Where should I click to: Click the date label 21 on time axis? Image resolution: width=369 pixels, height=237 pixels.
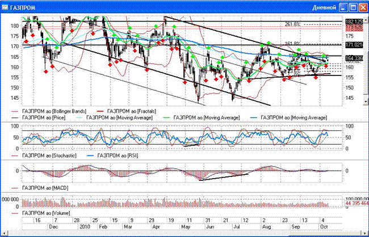pyautogui.click(x=225, y=221)
